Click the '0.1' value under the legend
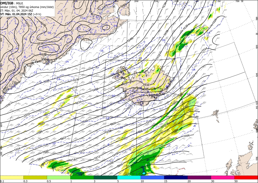258x183 pixels. pyautogui.click(x=2, y=181)
